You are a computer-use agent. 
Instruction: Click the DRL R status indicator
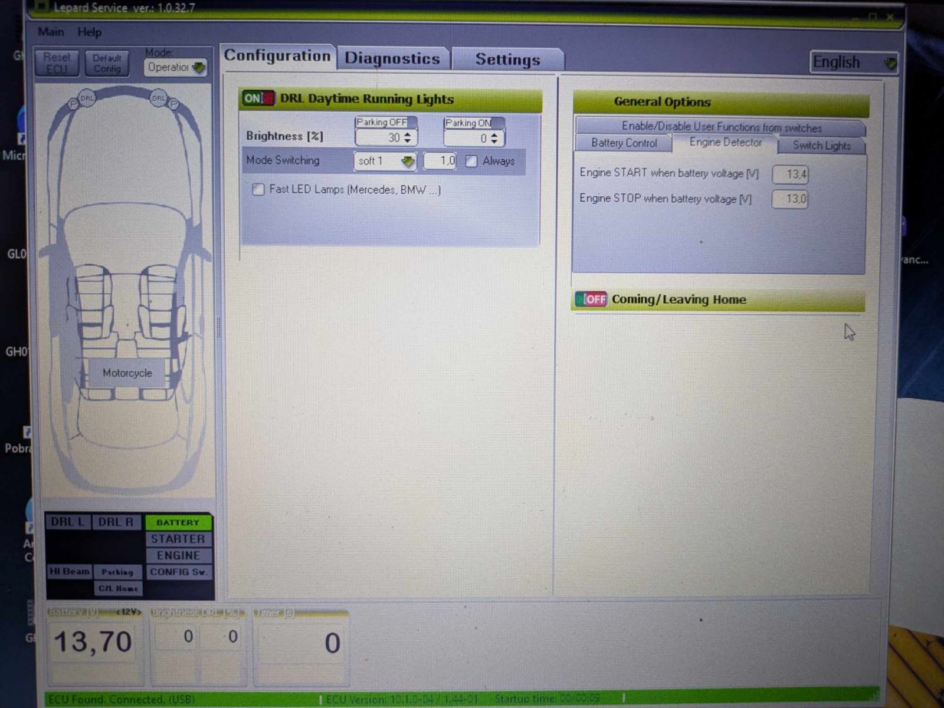click(116, 522)
